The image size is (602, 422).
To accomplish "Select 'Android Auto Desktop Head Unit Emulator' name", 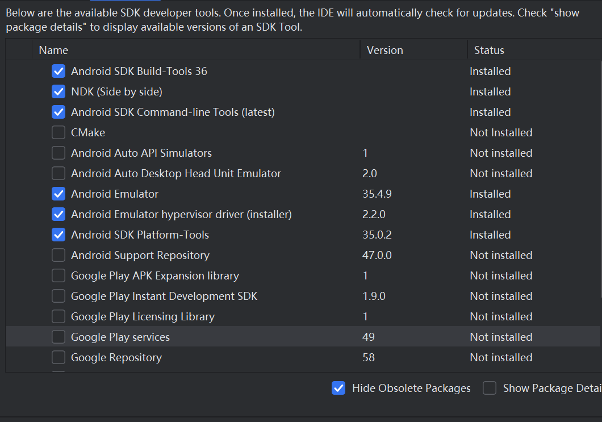I will [176, 173].
